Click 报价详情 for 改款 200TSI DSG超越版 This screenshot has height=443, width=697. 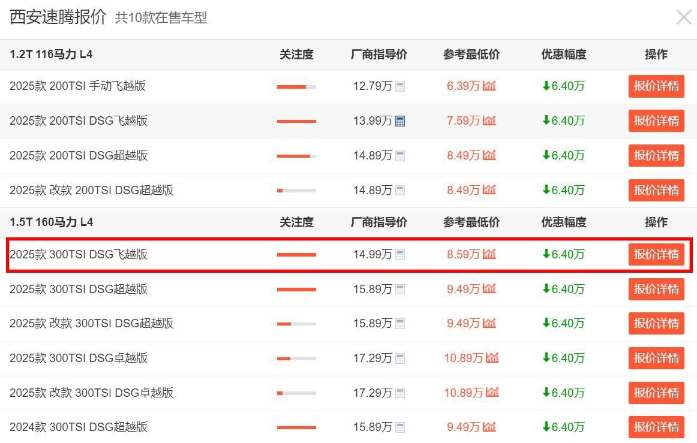click(656, 190)
